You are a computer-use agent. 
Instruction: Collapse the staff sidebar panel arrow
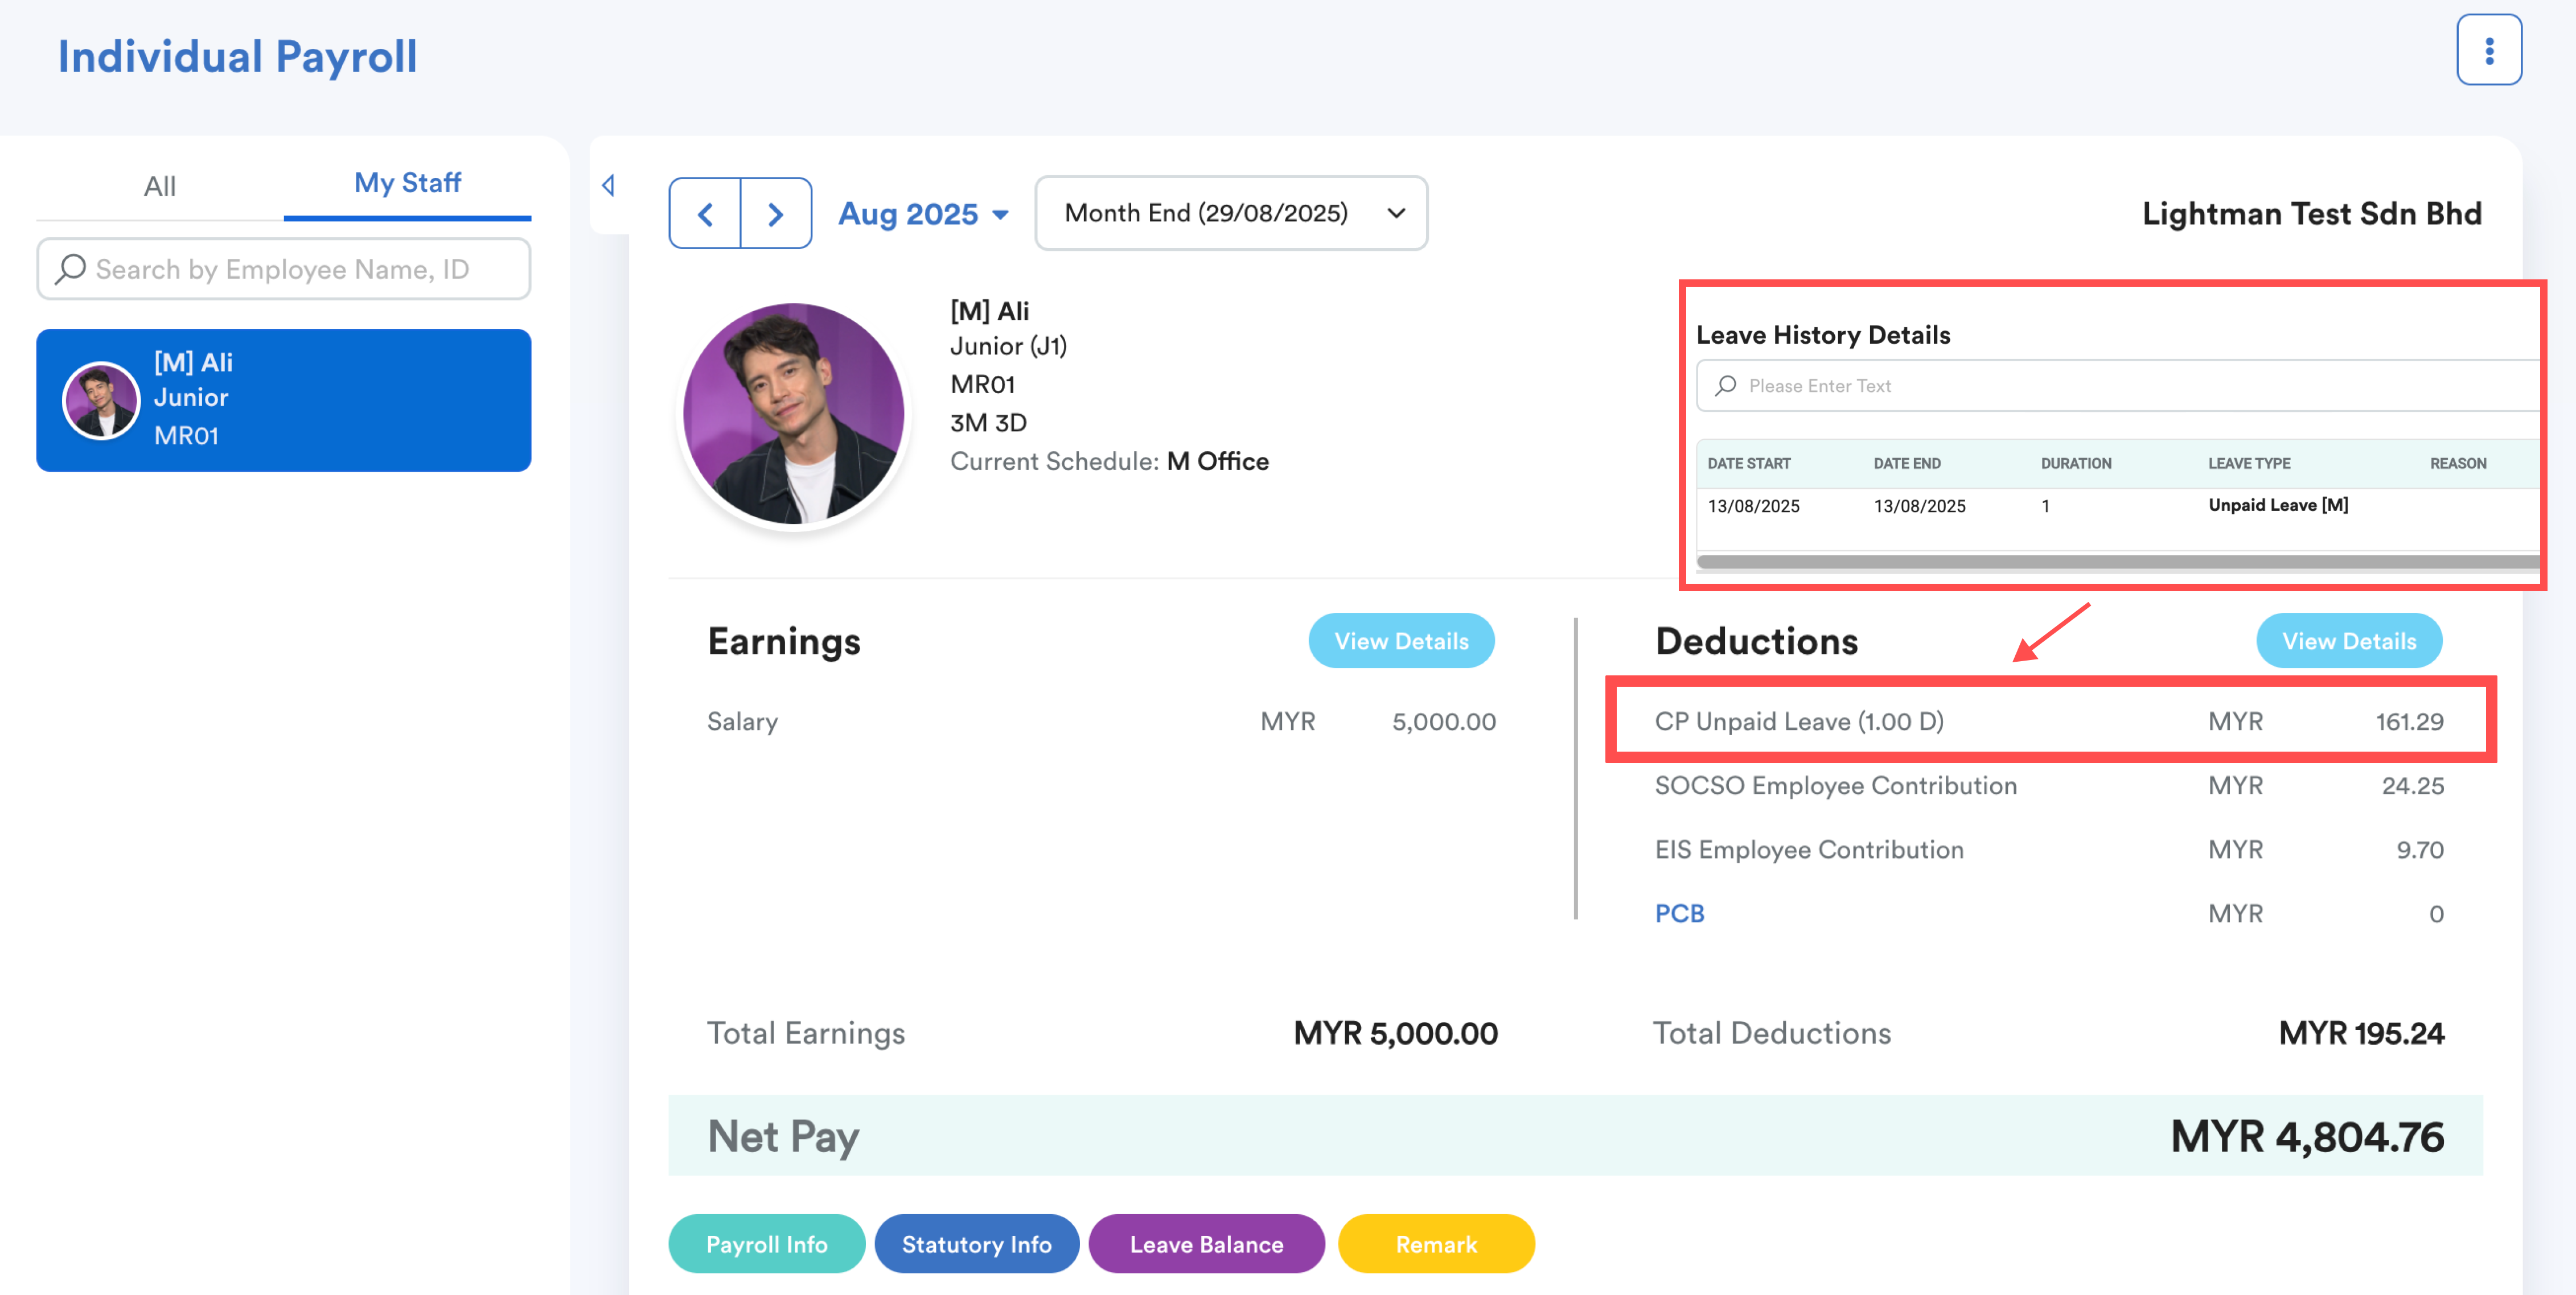point(608,185)
